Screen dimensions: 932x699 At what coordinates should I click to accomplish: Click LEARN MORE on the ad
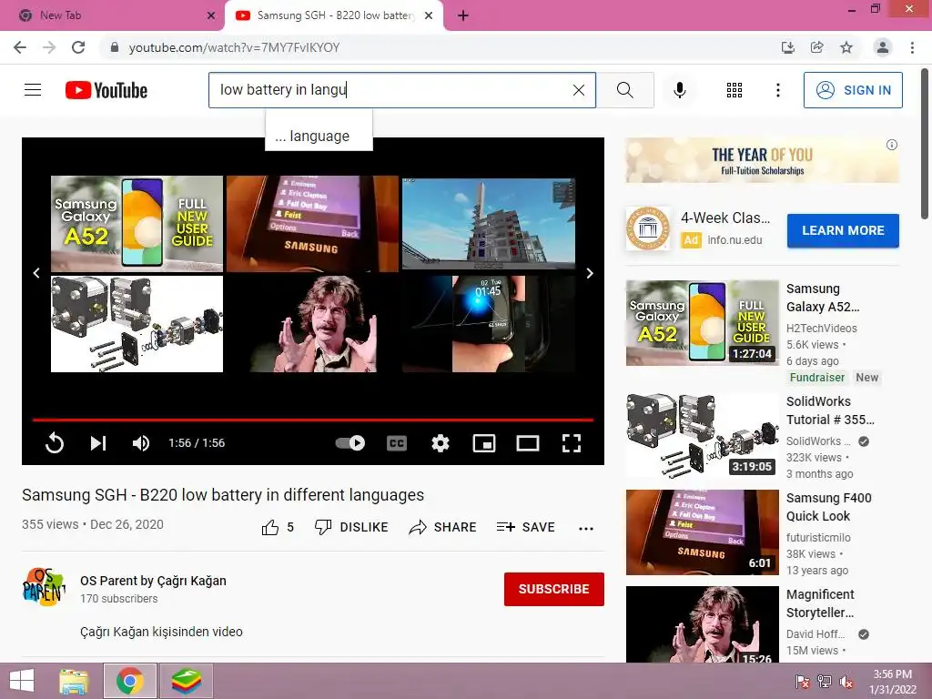pyautogui.click(x=843, y=230)
